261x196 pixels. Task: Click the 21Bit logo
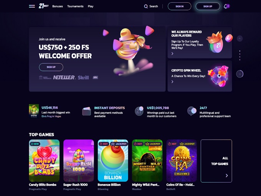(x=44, y=6)
